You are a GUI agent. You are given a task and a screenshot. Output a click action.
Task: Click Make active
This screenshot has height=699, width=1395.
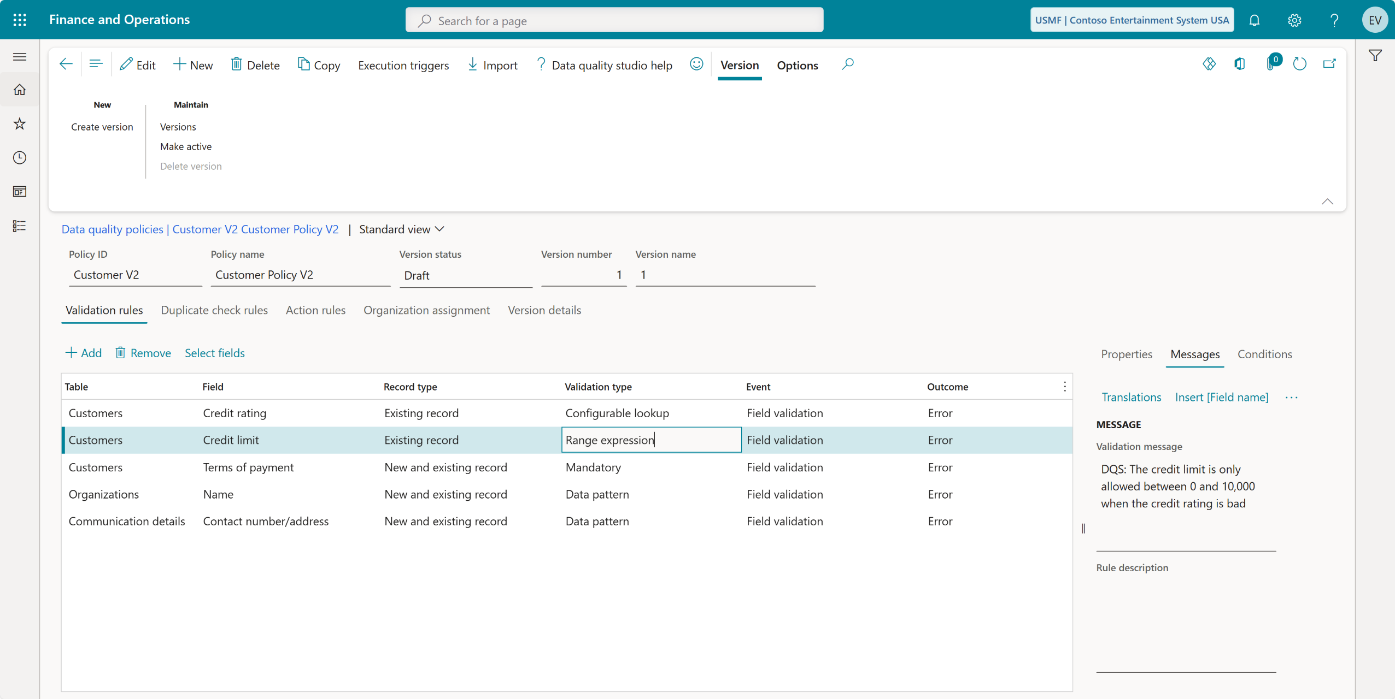coord(186,146)
